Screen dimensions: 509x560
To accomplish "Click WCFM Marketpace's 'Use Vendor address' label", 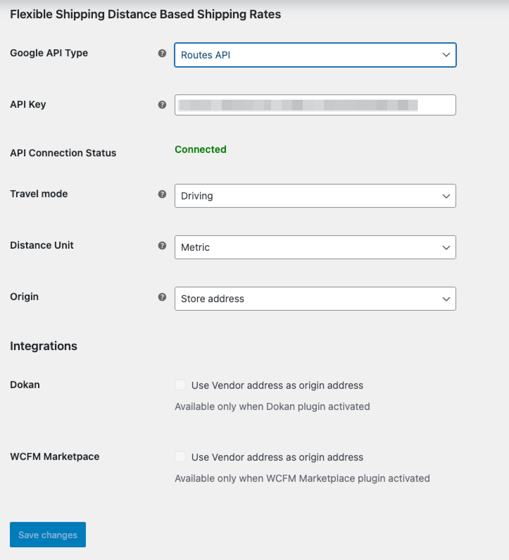I will tap(277, 457).
